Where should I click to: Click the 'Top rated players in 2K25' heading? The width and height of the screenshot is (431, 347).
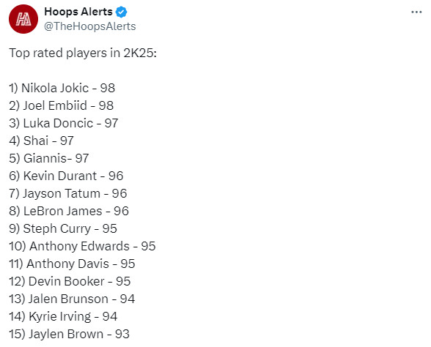83,53
